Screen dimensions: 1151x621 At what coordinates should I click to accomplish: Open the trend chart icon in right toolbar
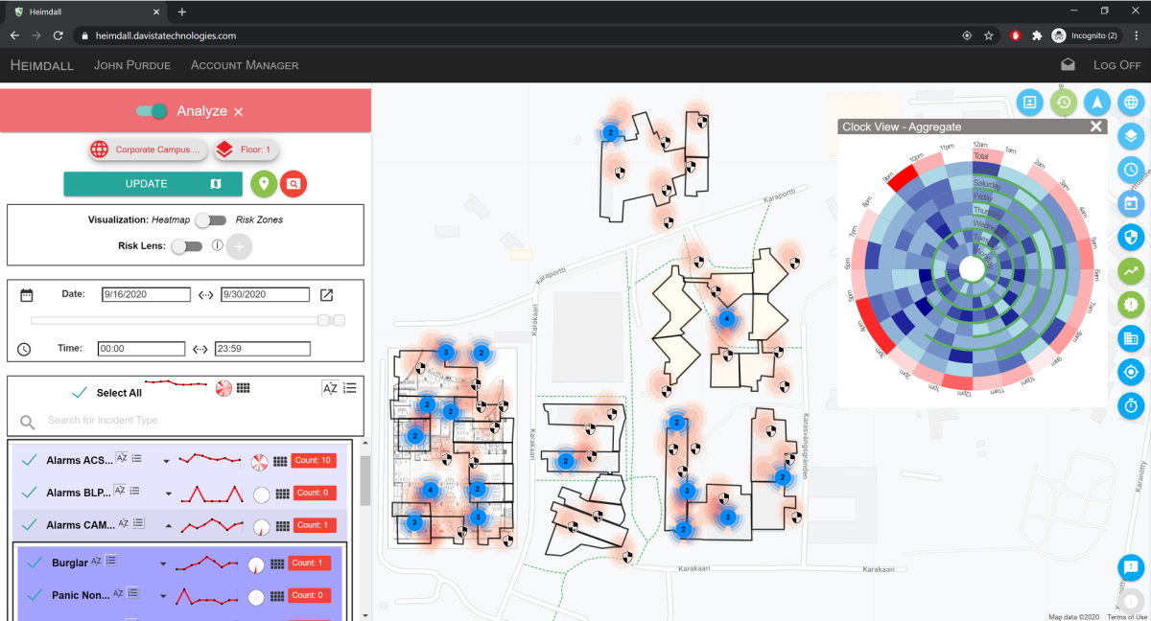tap(1130, 270)
